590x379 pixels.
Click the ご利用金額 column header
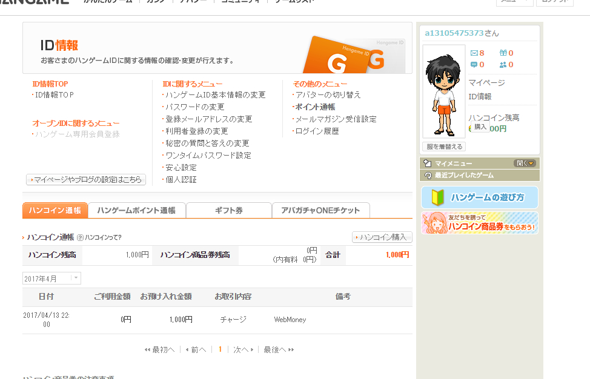(x=112, y=297)
